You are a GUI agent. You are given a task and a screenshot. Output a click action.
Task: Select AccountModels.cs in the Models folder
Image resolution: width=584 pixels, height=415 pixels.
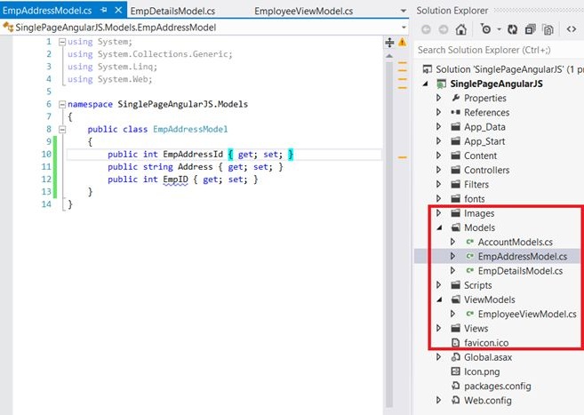pos(515,242)
